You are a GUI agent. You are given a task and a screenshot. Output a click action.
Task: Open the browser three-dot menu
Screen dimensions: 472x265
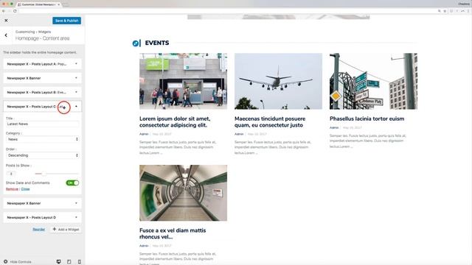pyautogui.click(x=468, y=11)
